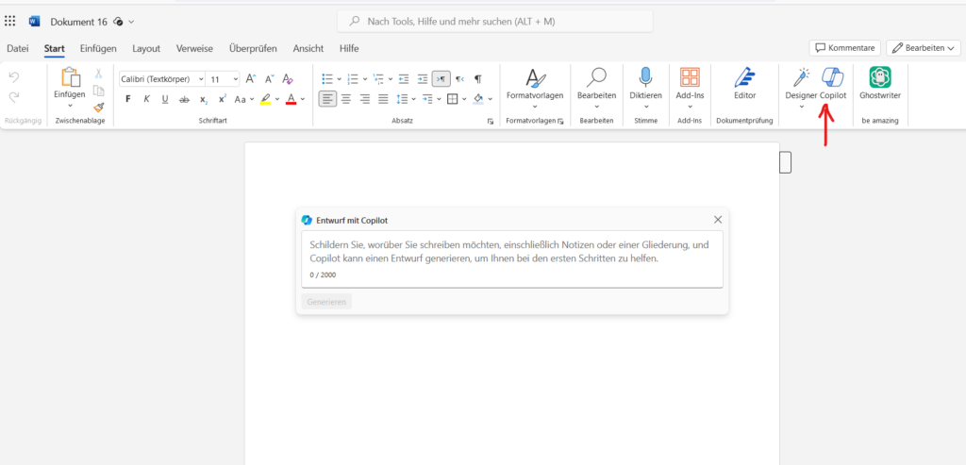Expand the document title chevron
Image resolution: width=966 pixels, height=465 pixels.
(x=131, y=22)
